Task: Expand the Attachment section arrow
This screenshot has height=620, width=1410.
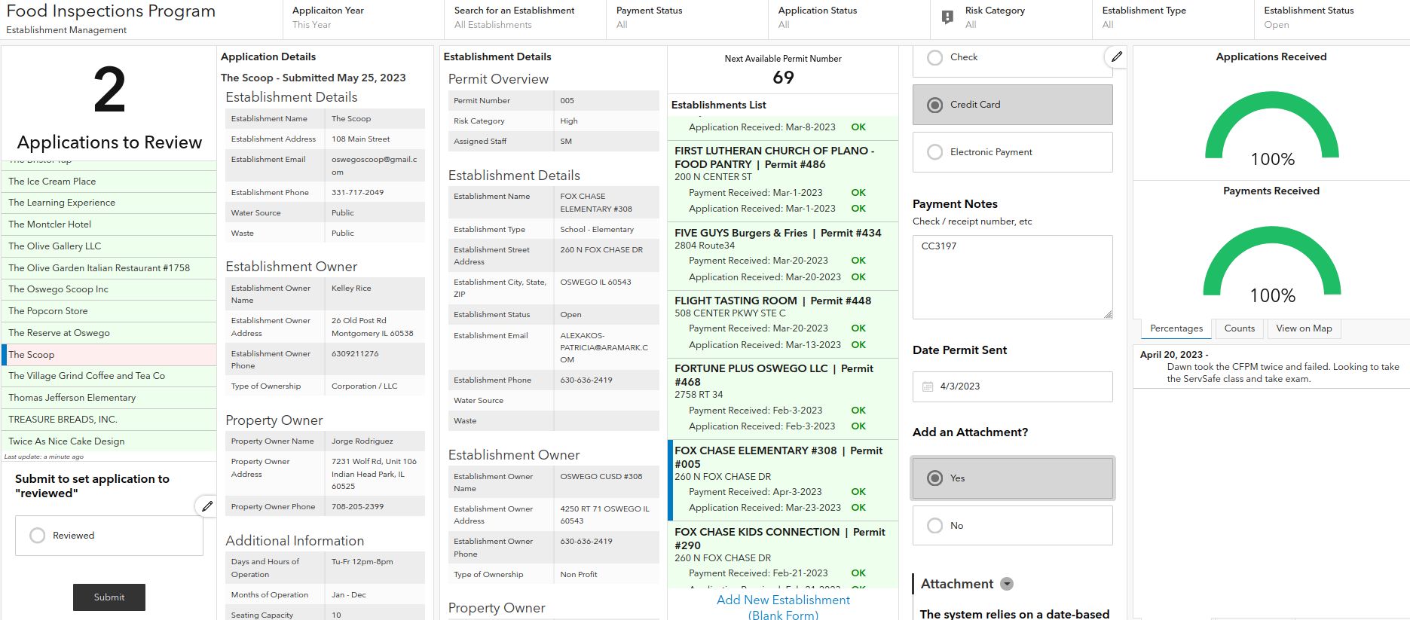Action: click(x=1007, y=584)
